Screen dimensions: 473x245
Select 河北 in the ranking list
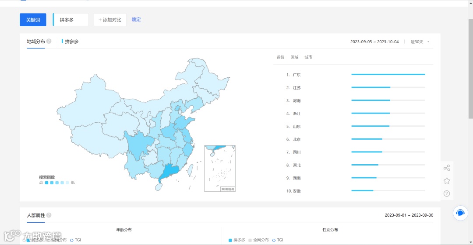(x=297, y=165)
